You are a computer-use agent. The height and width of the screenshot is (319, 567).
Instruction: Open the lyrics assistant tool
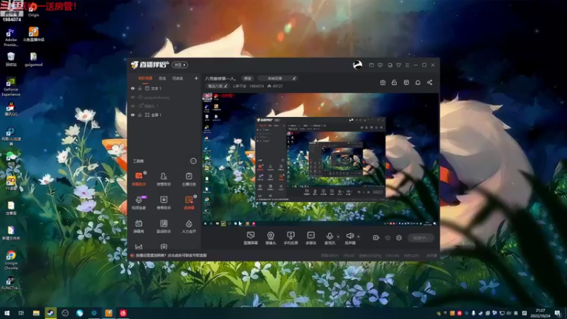pos(164,226)
